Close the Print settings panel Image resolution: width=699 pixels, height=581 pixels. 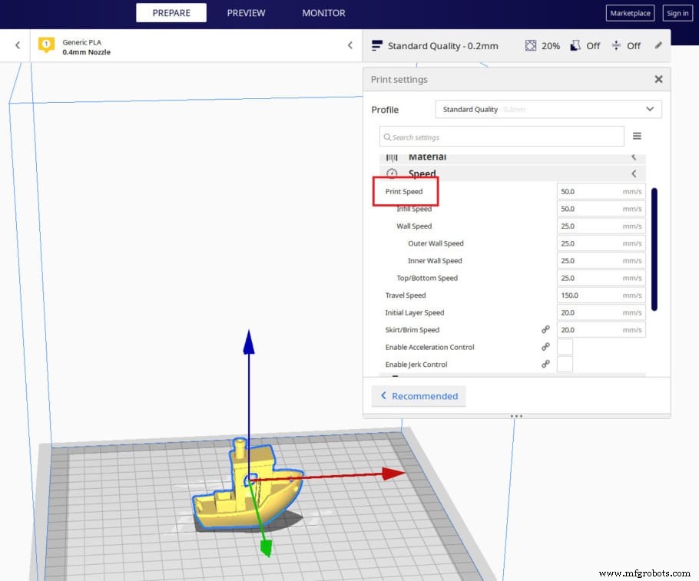[x=658, y=79]
